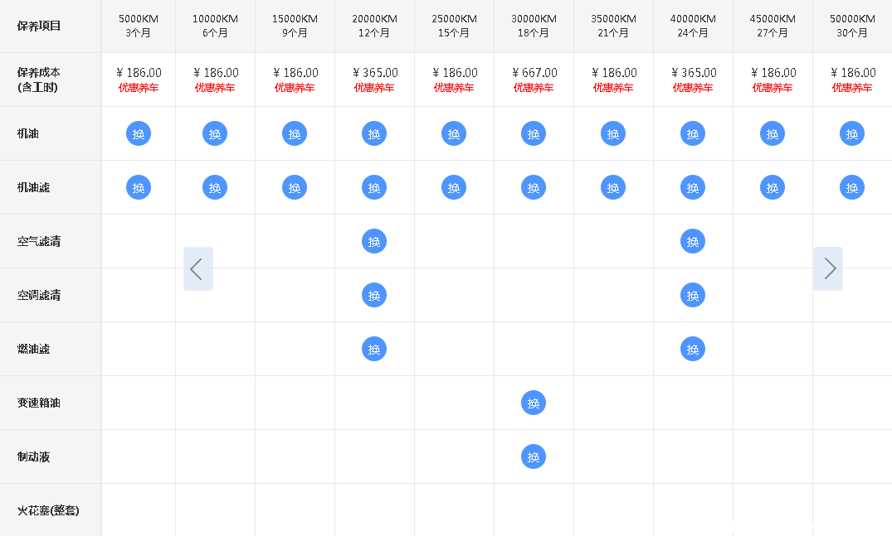Click the 变速箱油 replace icon under 30000KM

point(534,403)
